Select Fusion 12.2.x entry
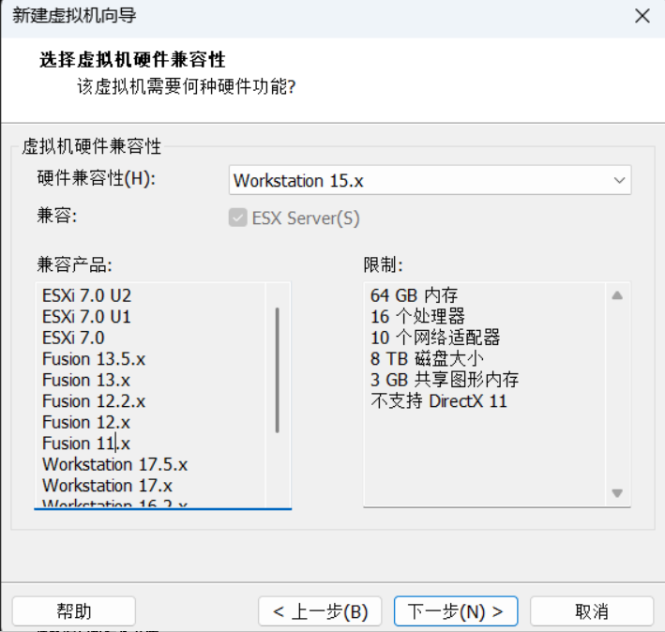The height and width of the screenshot is (632, 665). pyautogui.click(x=94, y=401)
